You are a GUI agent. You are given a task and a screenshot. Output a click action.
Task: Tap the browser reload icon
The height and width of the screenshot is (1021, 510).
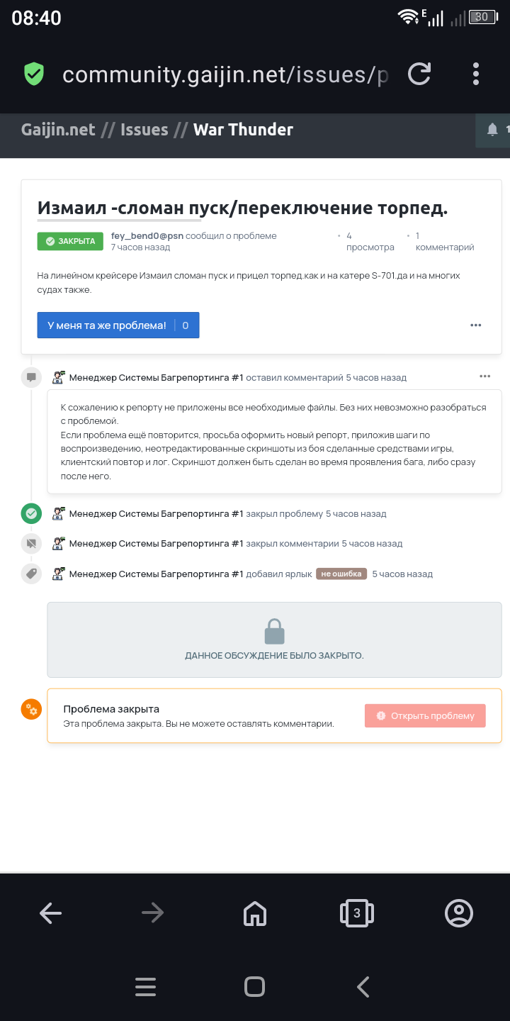(419, 74)
